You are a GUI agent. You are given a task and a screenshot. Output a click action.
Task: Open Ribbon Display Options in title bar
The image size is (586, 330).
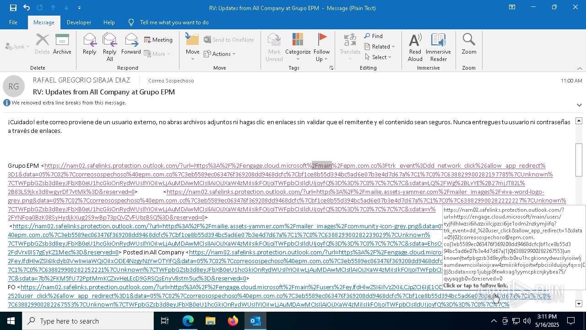tap(512, 7)
